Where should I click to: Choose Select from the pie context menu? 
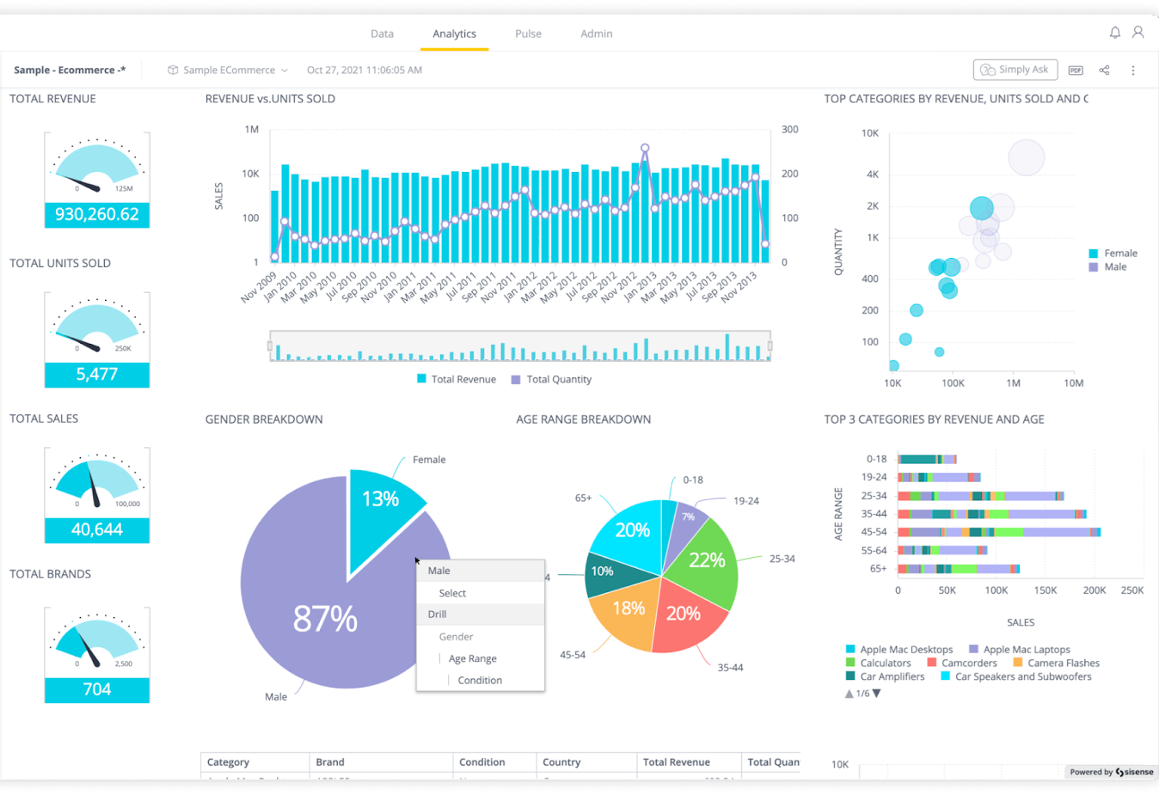click(x=452, y=593)
